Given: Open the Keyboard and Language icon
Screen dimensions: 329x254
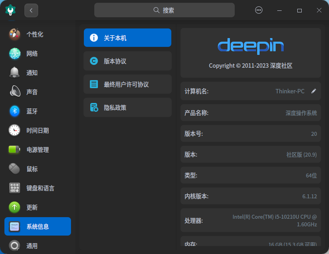Looking at the screenshot, I should click(14, 188).
